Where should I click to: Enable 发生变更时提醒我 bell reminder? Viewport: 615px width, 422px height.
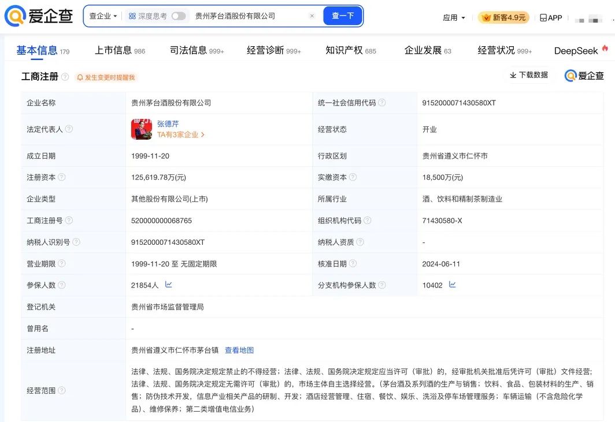pos(106,77)
